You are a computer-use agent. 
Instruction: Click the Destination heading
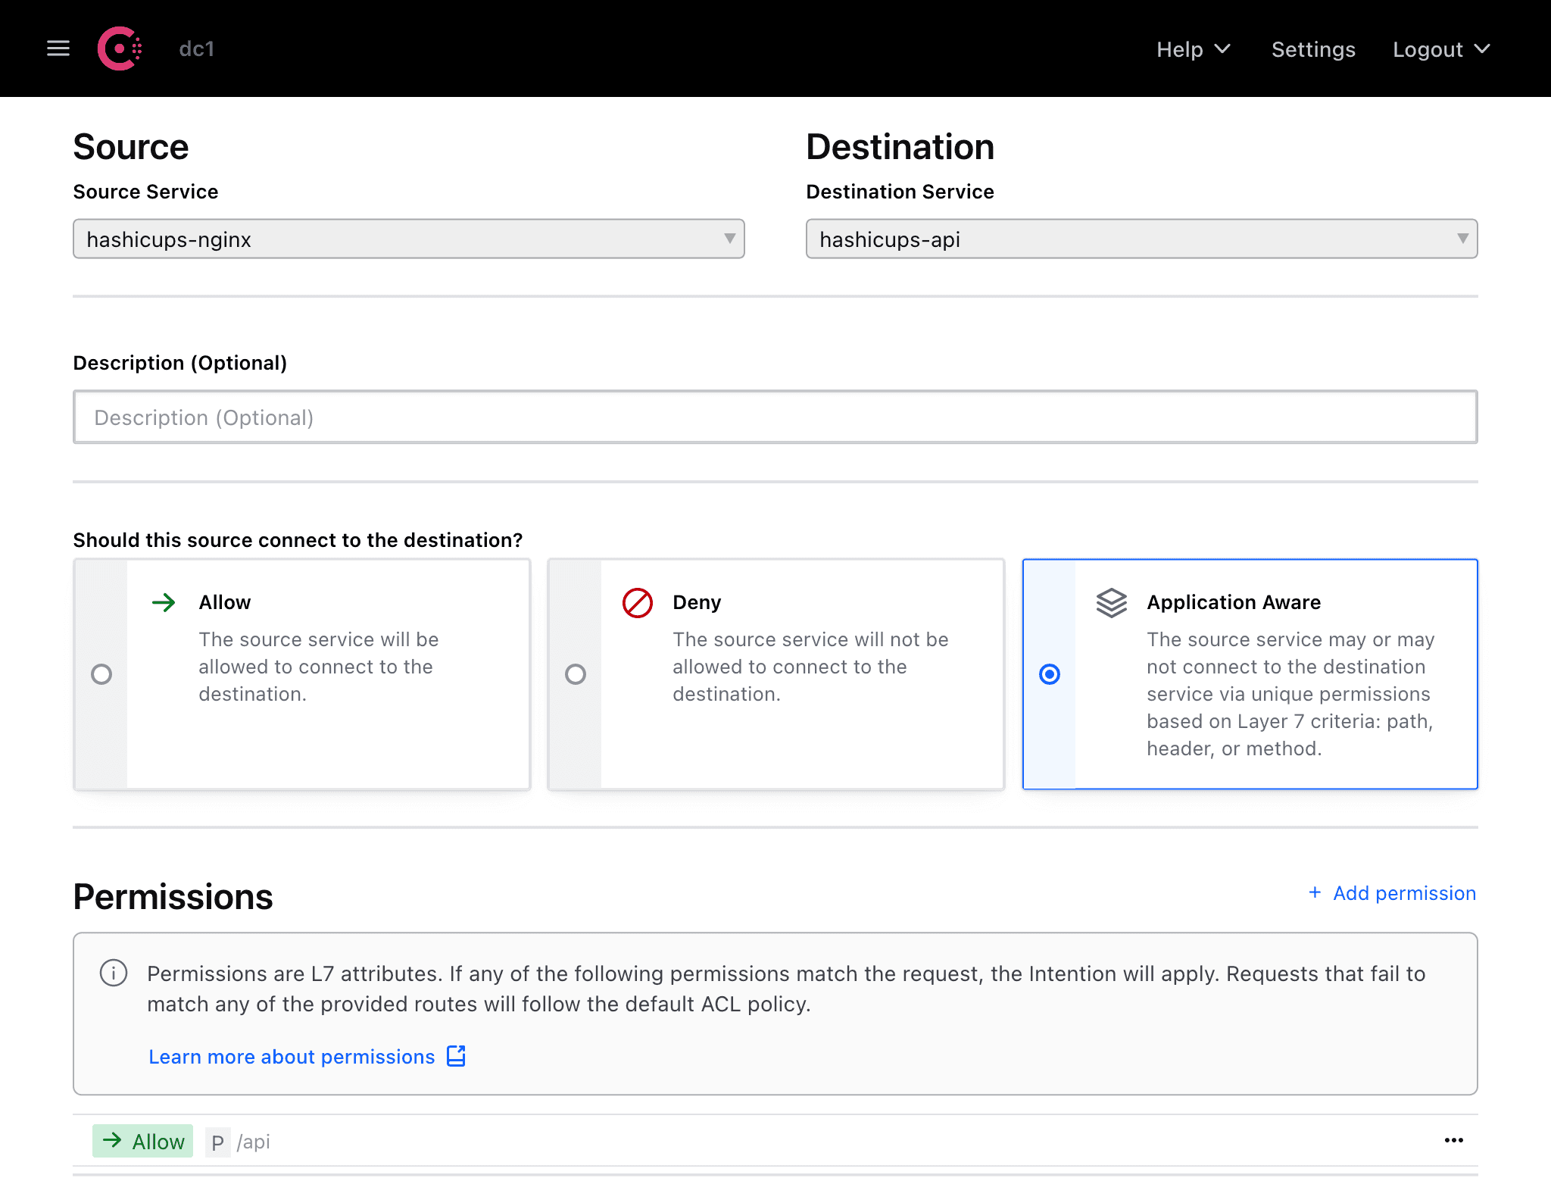point(900,147)
